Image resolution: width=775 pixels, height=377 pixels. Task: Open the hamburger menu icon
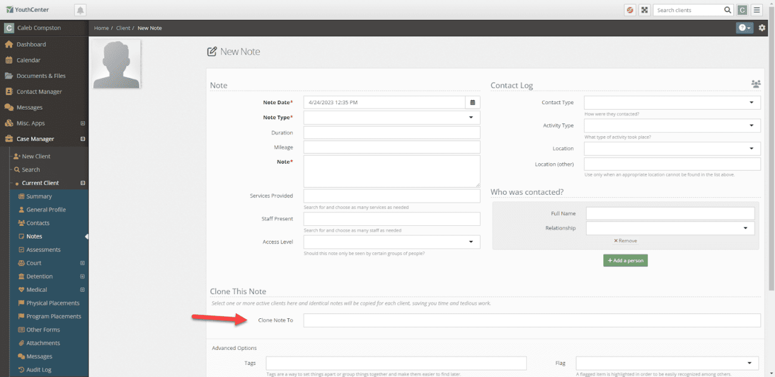[x=757, y=10]
